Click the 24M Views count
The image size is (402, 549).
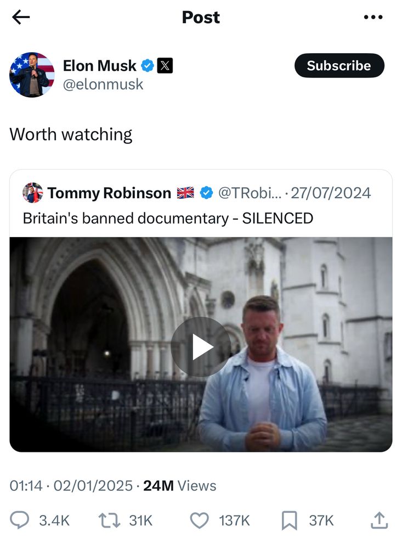[179, 486]
